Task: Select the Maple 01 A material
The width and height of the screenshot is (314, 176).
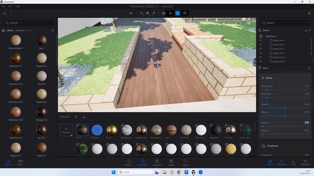Action: tap(42, 58)
